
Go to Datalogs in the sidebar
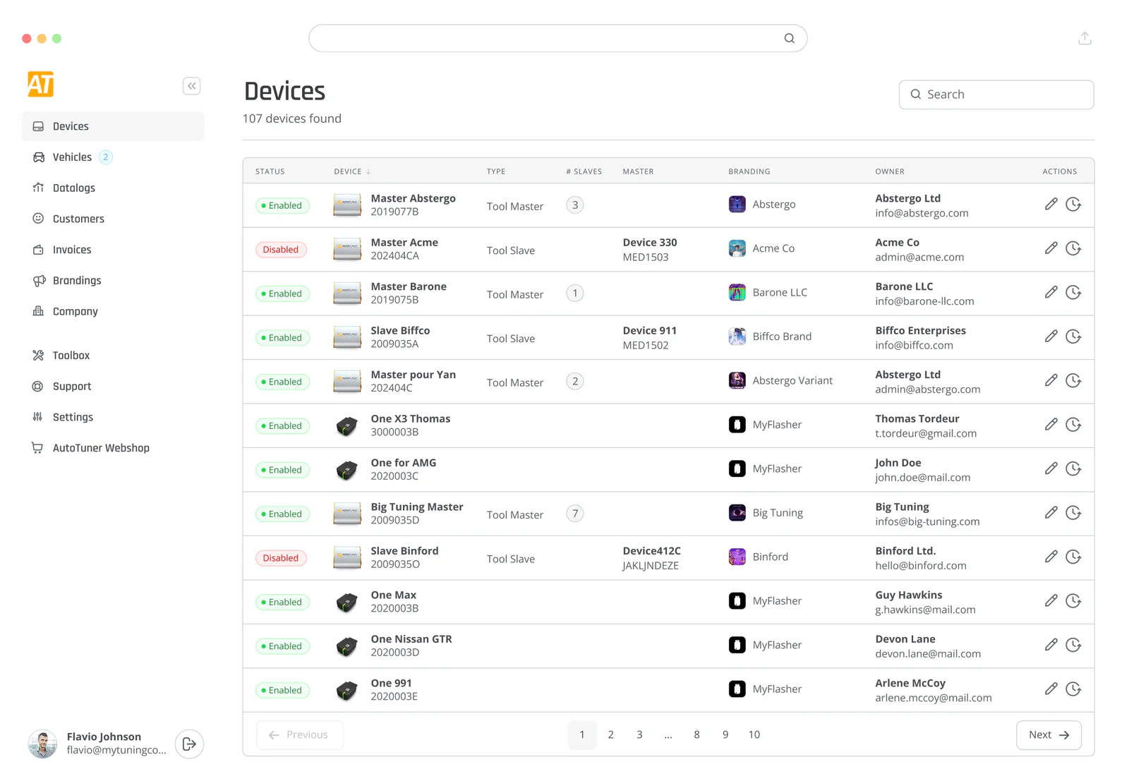click(73, 188)
